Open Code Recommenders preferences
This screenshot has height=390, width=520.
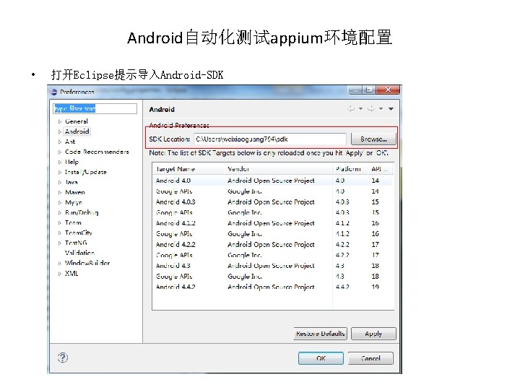coord(97,152)
